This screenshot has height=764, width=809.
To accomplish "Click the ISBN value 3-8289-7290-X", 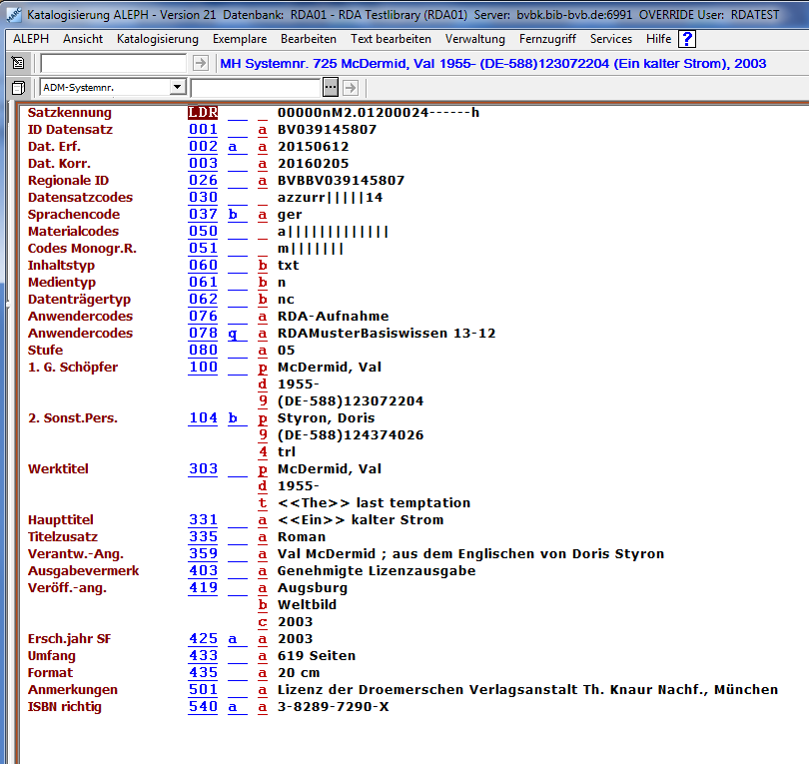I will [x=333, y=707].
